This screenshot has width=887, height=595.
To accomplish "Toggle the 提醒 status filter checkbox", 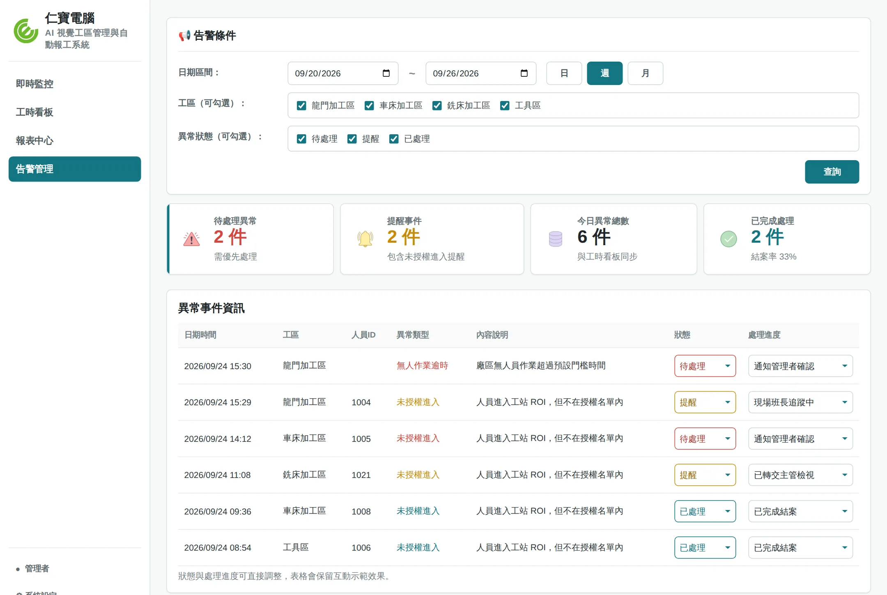I will 352,139.
